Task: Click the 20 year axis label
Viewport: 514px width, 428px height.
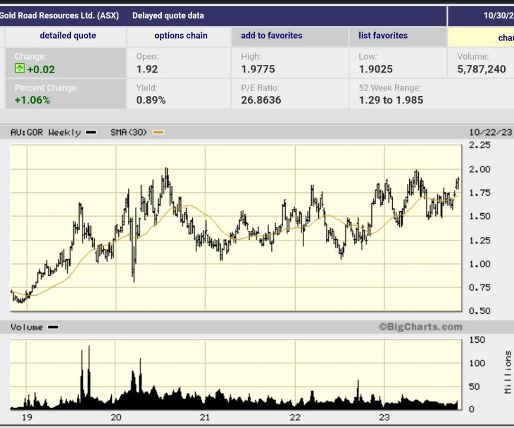Action: (116, 417)
